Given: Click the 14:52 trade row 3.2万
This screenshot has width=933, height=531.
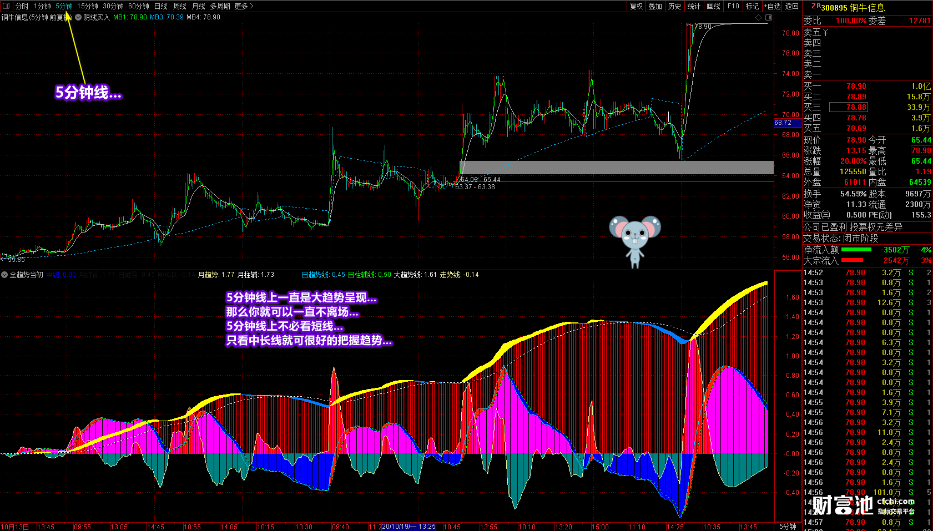Looking at the screenshot, I should coord(868,272).
